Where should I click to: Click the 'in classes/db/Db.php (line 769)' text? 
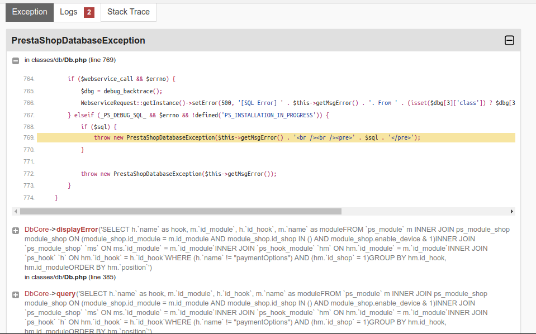pos(70,60)
